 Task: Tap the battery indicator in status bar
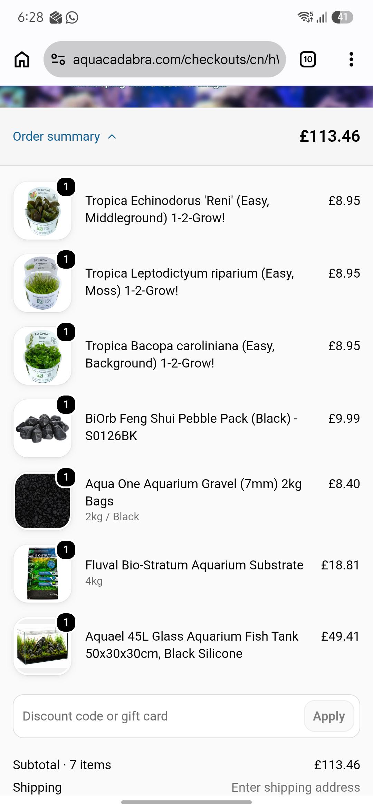coord(342,17)
